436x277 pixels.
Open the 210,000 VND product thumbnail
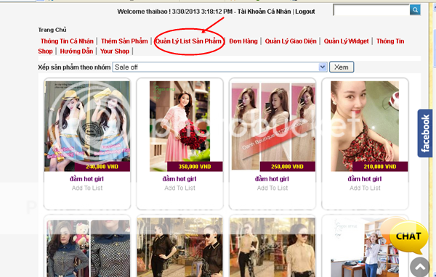(365, 125)
